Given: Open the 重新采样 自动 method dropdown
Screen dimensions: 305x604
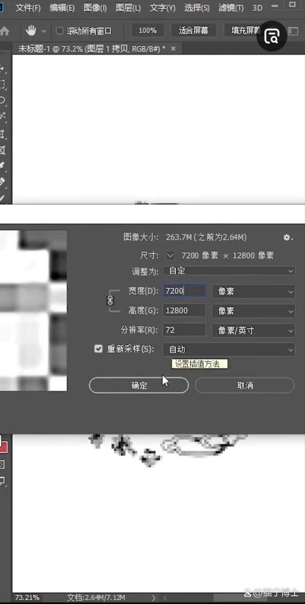Looking at the screenshot, I should [229, 349].
